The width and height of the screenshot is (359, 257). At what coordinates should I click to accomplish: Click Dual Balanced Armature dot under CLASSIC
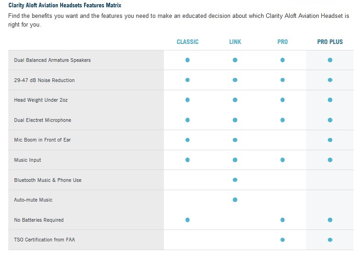click(x=187, y=60)
